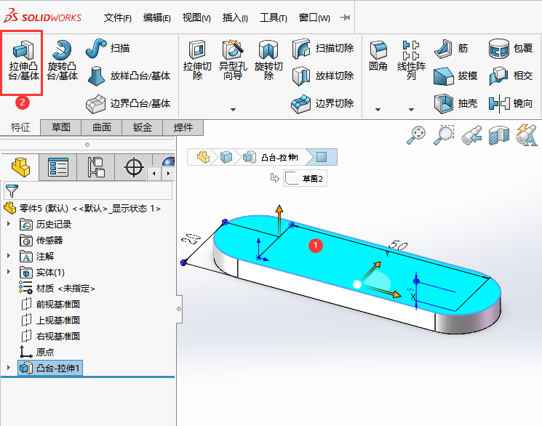This screenshot has width=542, height=426.
Task: Open the DimXpertManager crosshair tab
Action: 134,167
